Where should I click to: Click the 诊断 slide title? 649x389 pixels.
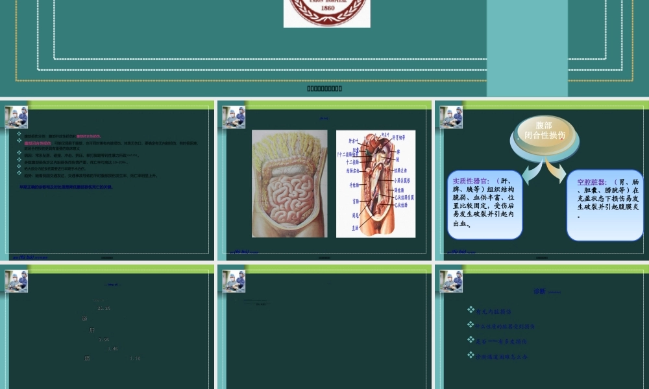[x=539, y=292]
